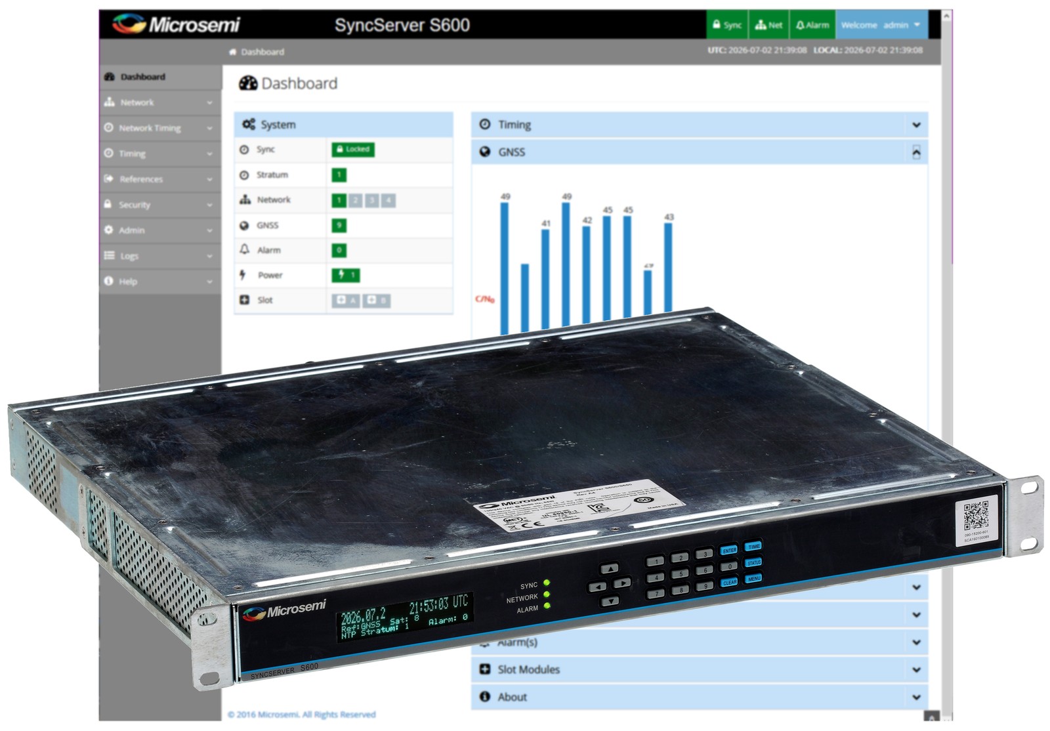
Task: Click Network port 2 gray badge
Action: [355, 200]
